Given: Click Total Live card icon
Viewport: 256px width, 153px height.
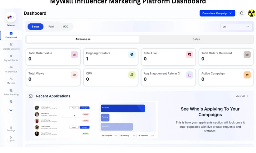Looking at the screenshot, I should click(189, 55).
